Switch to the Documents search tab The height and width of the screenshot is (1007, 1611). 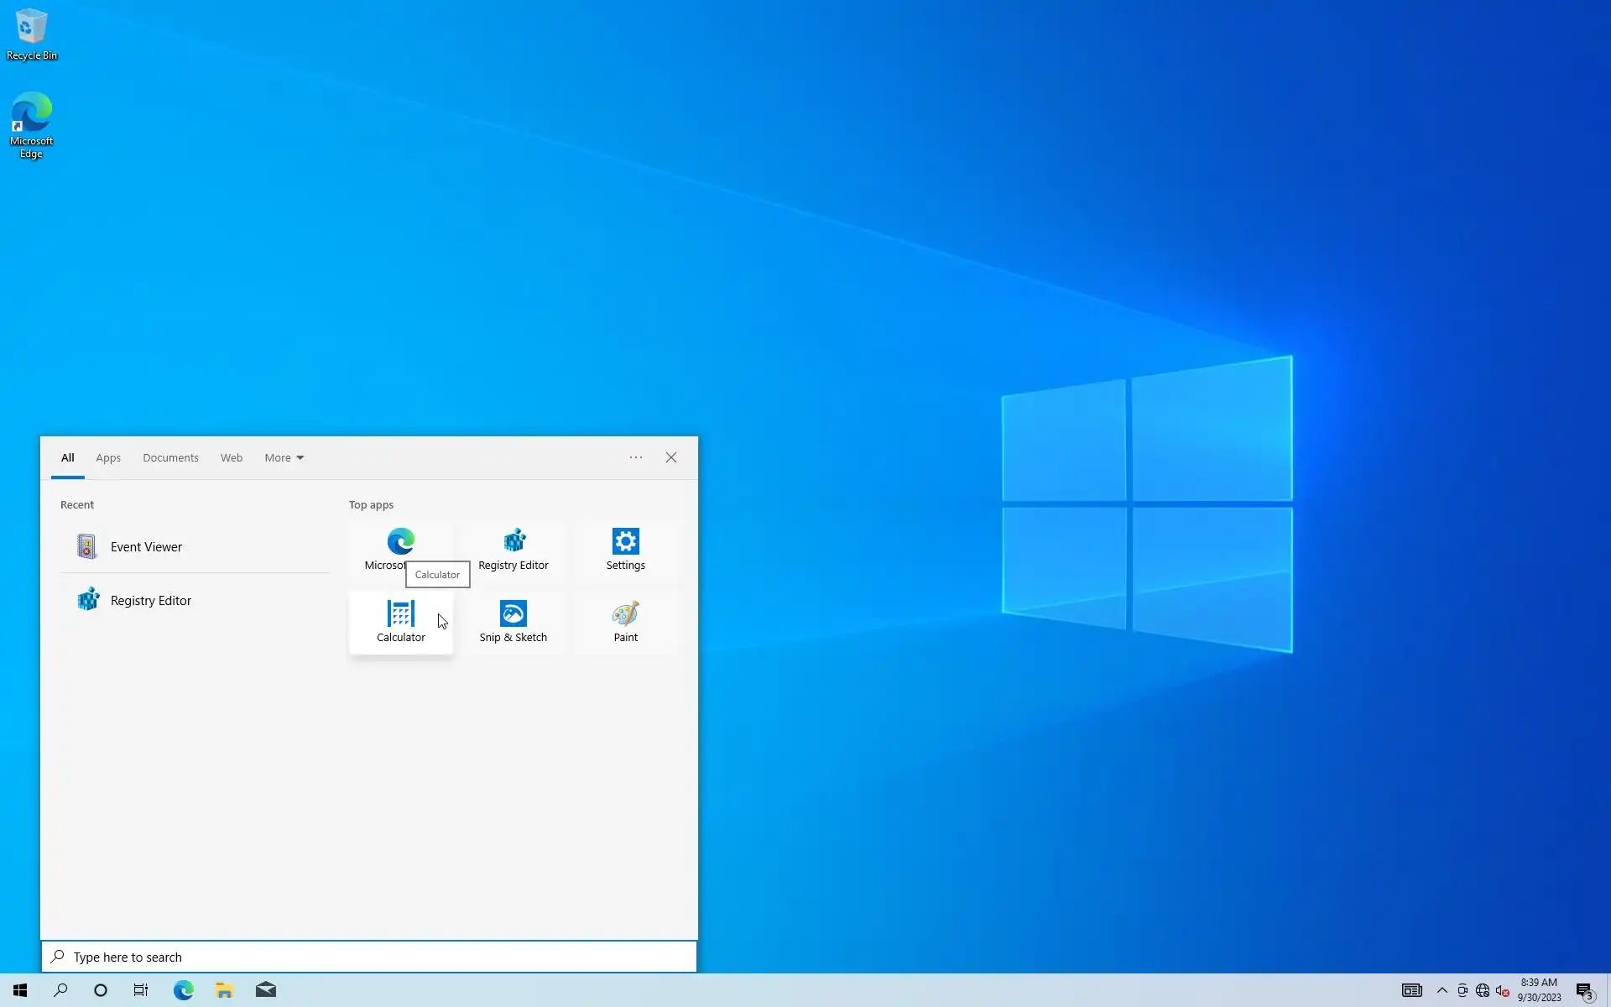170,458
